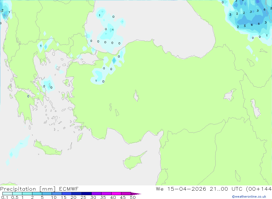Click the legend swatch between 0.1 and 0.5

pos(7,194)
